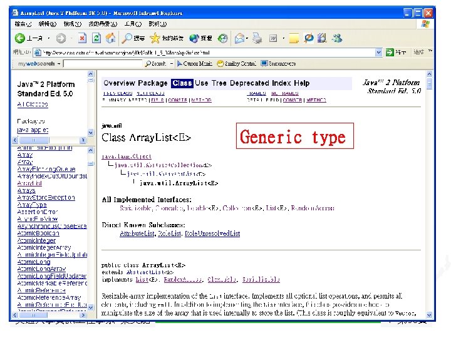The height and width of the screenshot is (338, 451).
Task: Show History using the clock icon
Action: [x=222, y=38]
